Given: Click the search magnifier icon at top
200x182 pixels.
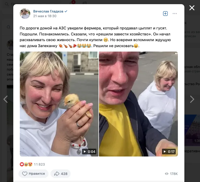Looking at the screenshot, I should [7, 4].
